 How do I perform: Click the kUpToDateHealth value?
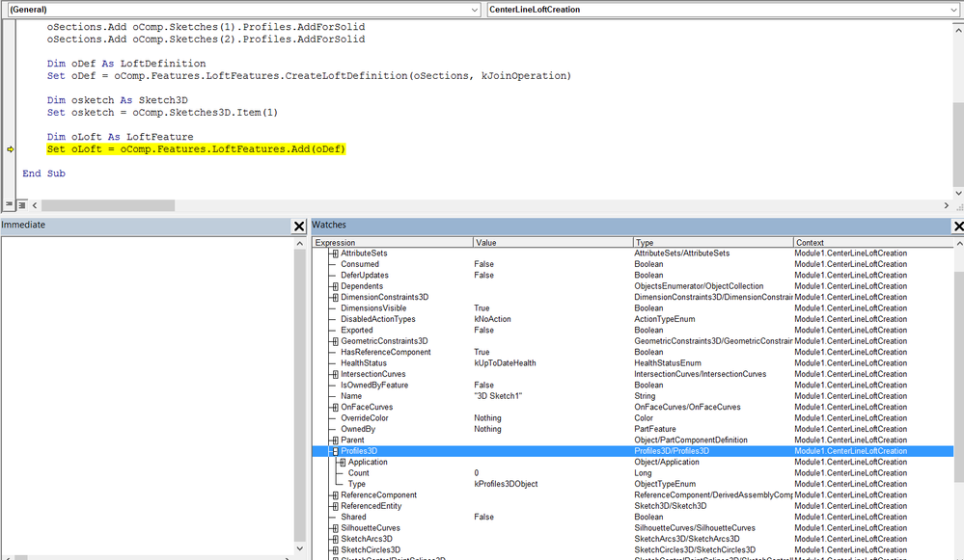pyautogui.click(x=505, y=363)
